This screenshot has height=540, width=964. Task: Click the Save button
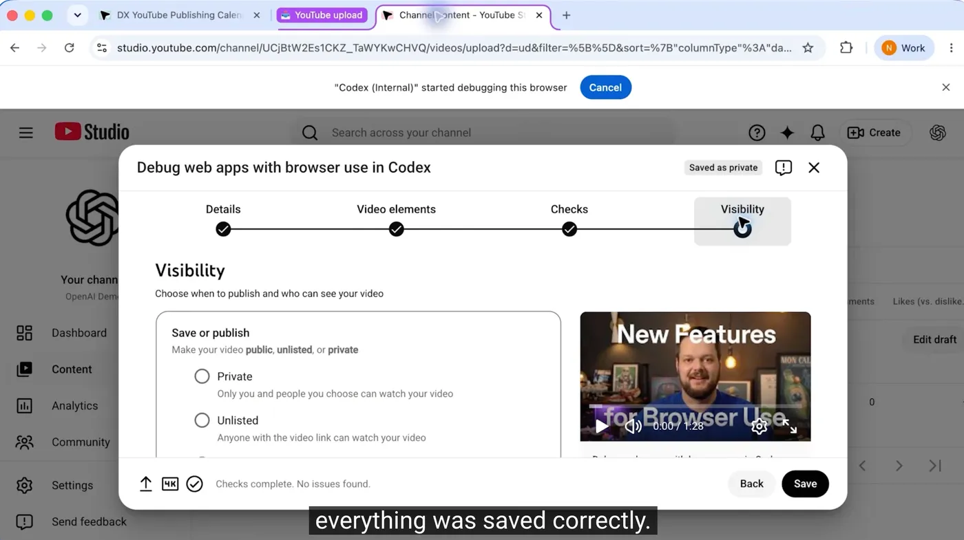(x=805, y=484)
